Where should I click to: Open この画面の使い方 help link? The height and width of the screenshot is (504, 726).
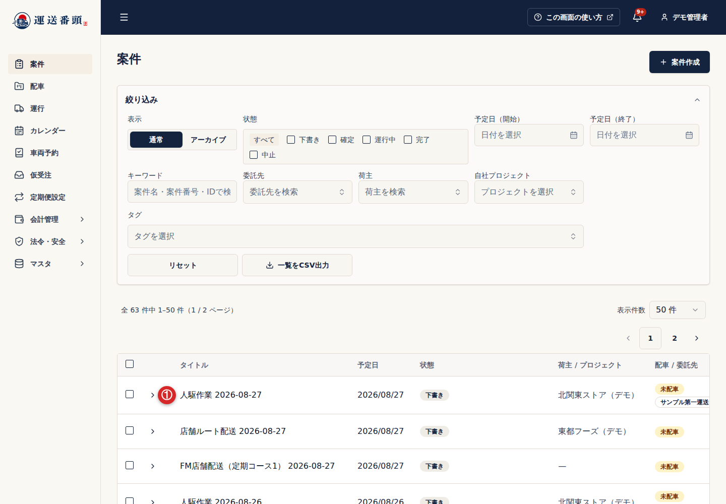point(574,17)
